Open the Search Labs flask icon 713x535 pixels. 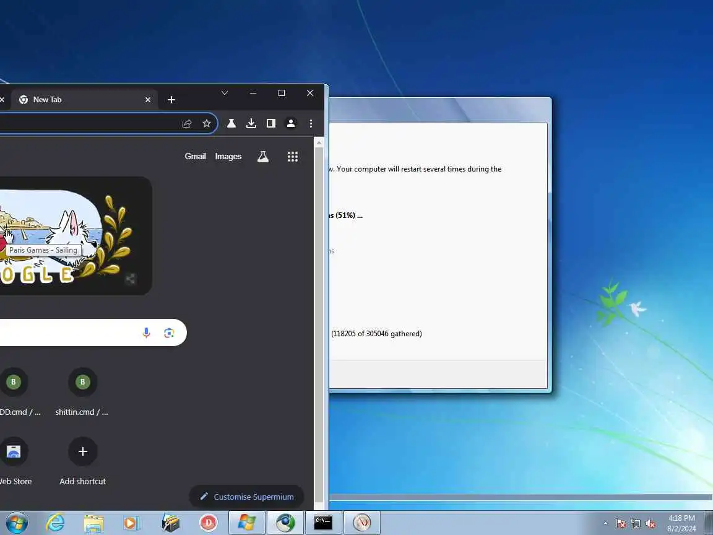(x=263, y=157)
